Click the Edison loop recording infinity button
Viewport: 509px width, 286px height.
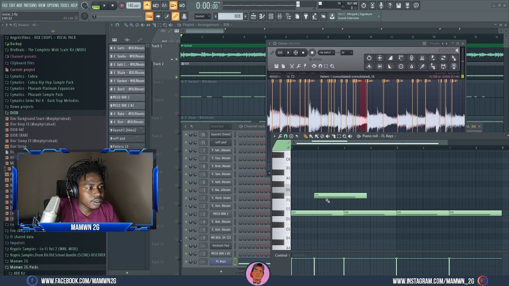[x=280, y=52]
